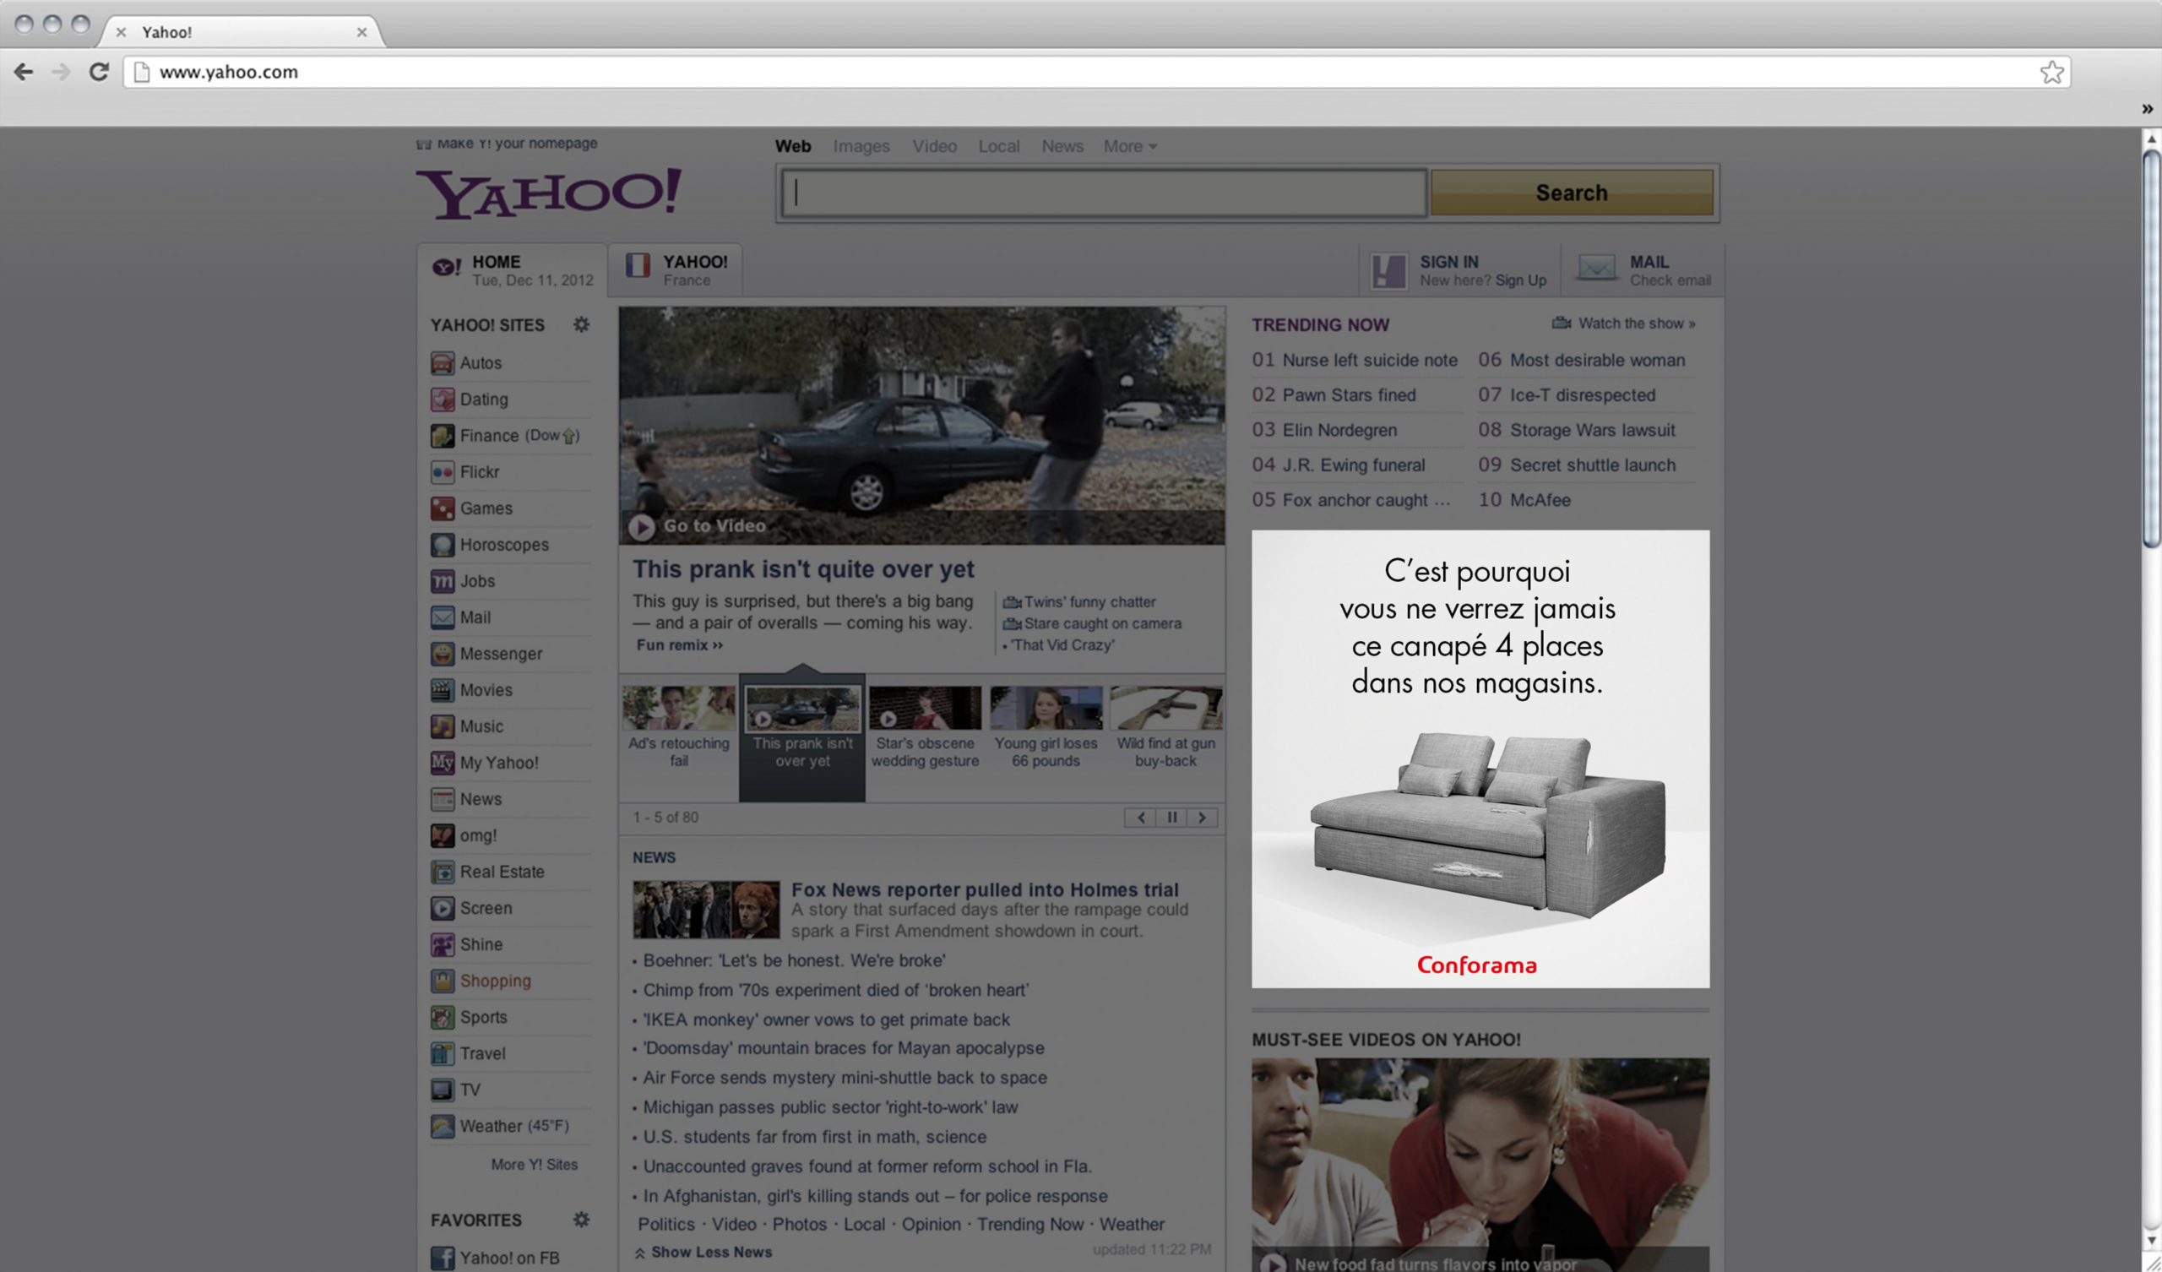The width and height of the screenshot is (2162, 1272).
Task: Open the My Yahoo! icon
Action: tap(442, 762)
